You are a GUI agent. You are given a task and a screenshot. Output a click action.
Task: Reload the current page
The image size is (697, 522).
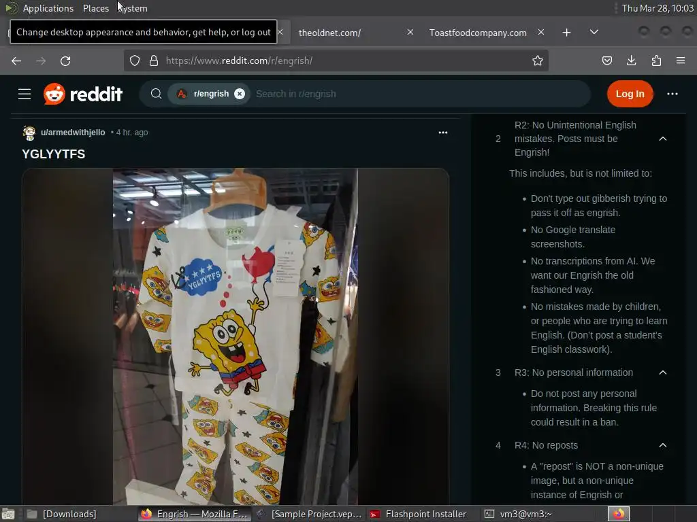click(x=65, y=60)
